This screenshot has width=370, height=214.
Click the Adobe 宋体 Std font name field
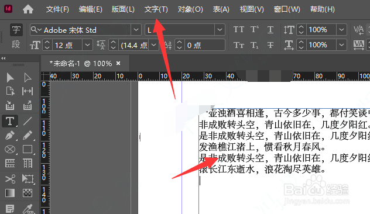click(80, 30)
